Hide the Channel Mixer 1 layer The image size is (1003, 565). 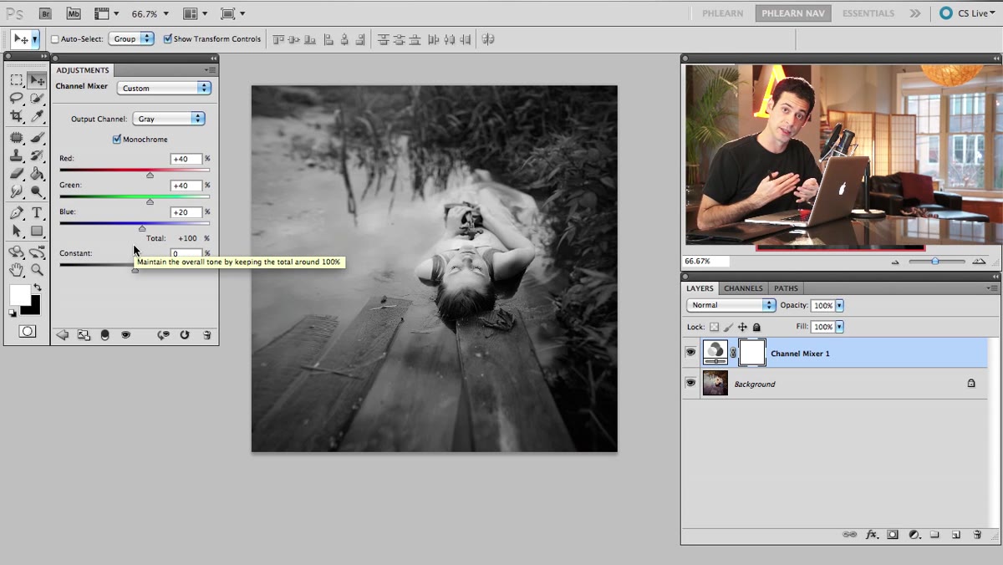tap(690, 353)
